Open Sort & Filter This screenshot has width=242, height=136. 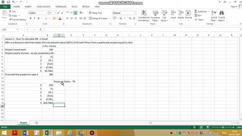pos(214,16)
